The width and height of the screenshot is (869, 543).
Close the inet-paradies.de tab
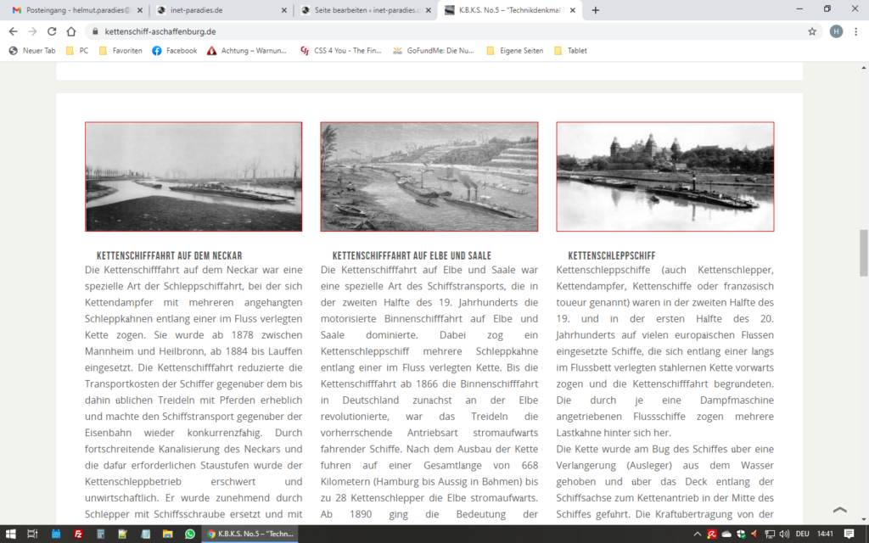[283, 10]
